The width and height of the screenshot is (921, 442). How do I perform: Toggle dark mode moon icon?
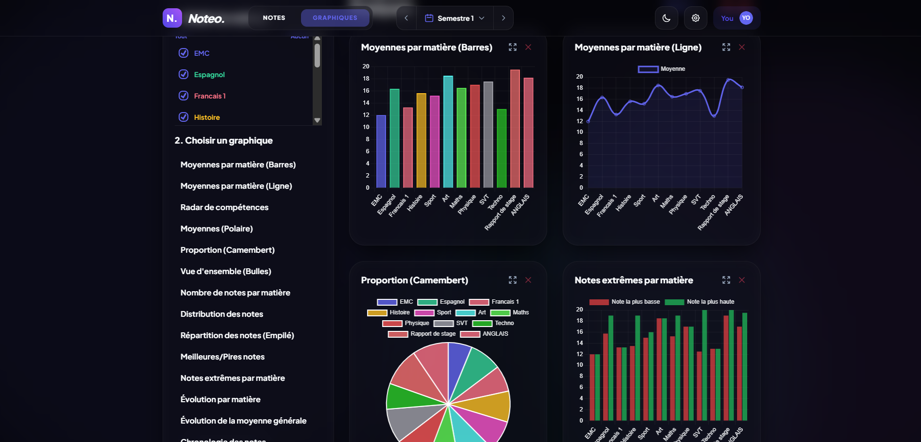click(x=666, y=18)
